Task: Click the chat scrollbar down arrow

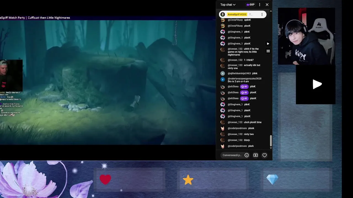Action: [271, 148]
